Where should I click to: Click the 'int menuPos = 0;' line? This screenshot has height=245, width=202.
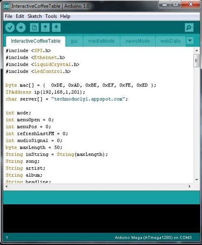tap(28, 127)
